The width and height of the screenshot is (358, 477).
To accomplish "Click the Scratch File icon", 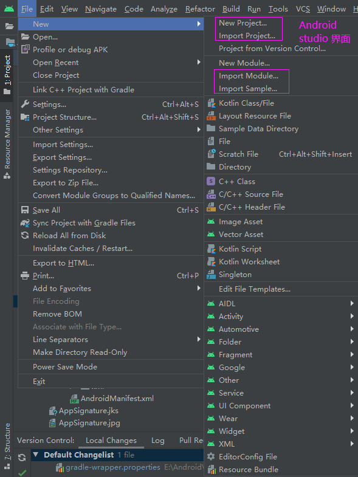I will [x=212, y=154].
